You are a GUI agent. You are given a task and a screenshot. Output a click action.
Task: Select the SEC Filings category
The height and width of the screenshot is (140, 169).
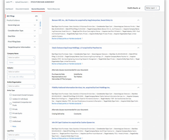tap(22, 16)
